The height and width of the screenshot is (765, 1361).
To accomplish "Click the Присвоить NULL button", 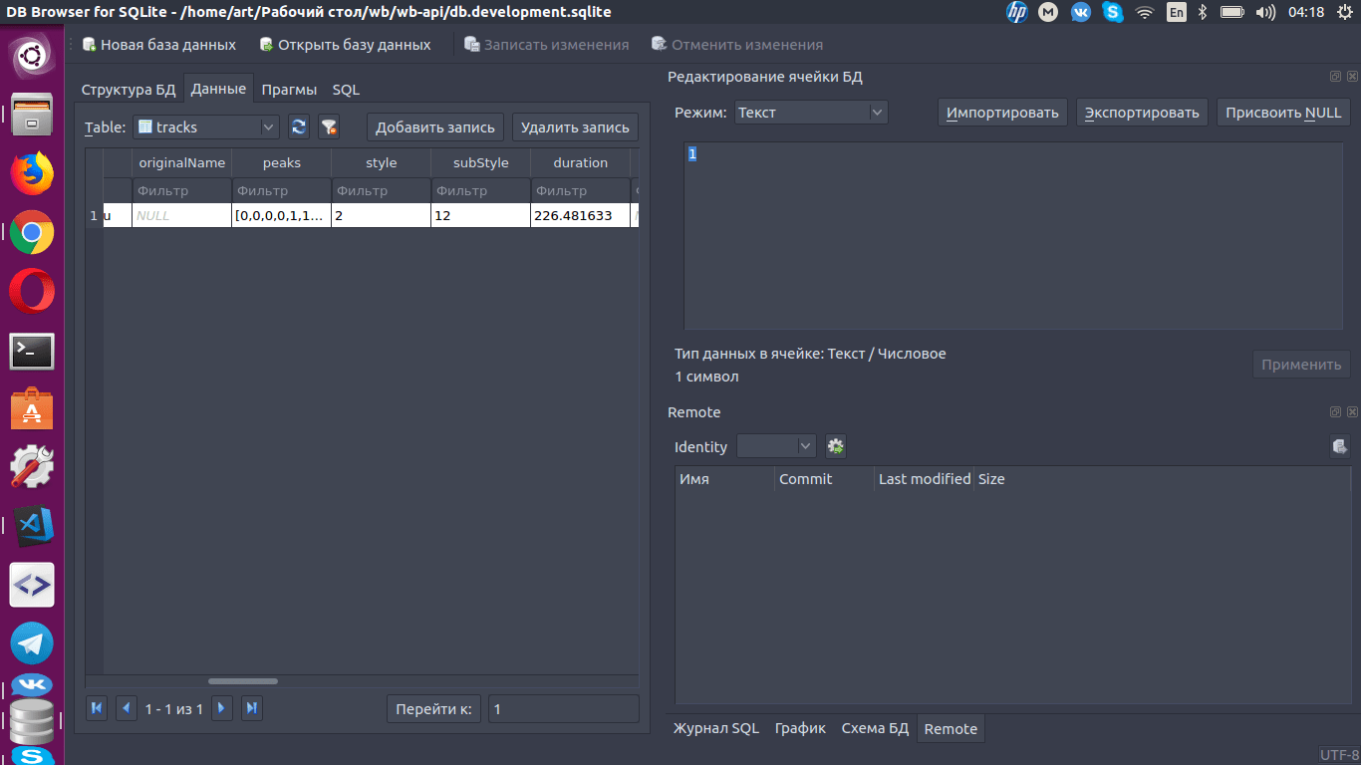I will point(1283,112).
